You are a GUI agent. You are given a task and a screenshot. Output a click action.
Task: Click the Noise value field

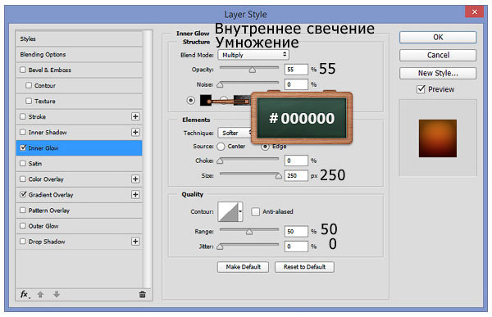click(x=296, y=84)
